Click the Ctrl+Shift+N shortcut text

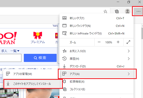coord(116,34)
